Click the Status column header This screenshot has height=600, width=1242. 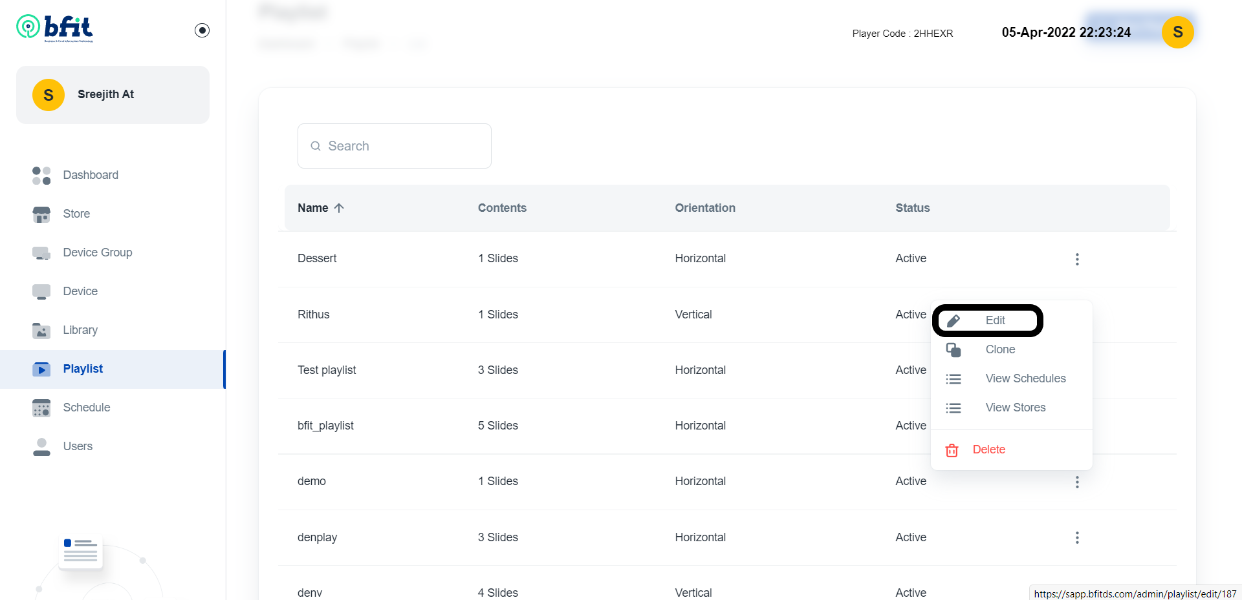pos(912,208)
